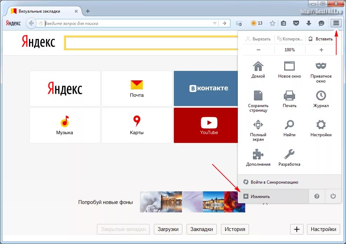Click the big Яндекс page logo

coord(38,41)
